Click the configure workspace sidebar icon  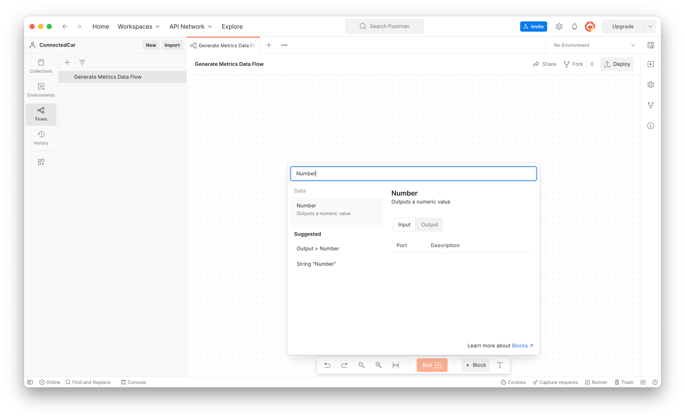tap(41, 162)
